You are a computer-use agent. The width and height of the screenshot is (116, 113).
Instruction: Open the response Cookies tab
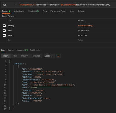pyautogui.click(x=11, y=50)
